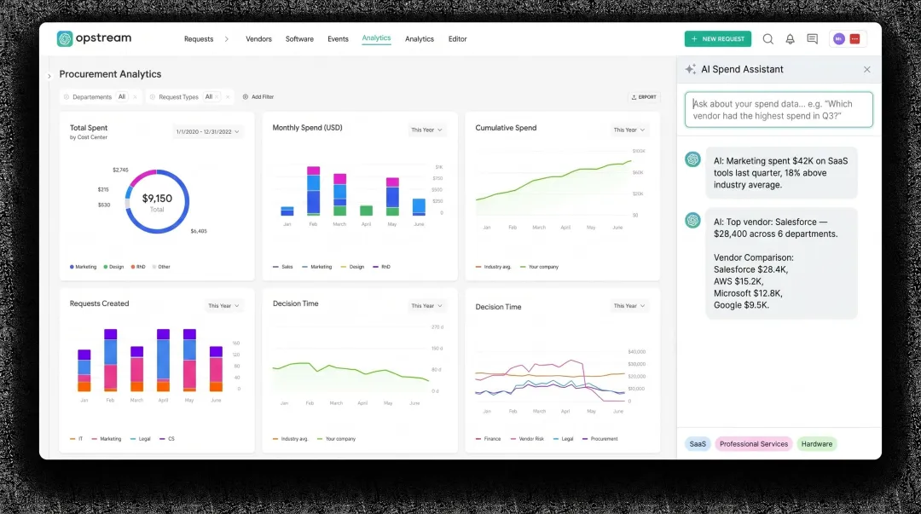Click the Export upload icon

click(634, 97)
